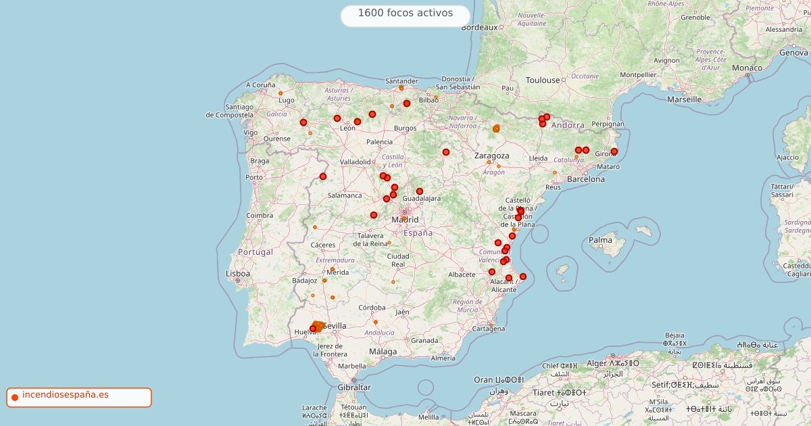Open the red marker just east of León
This screenshot has height=426, width=811.
point(358,122)
